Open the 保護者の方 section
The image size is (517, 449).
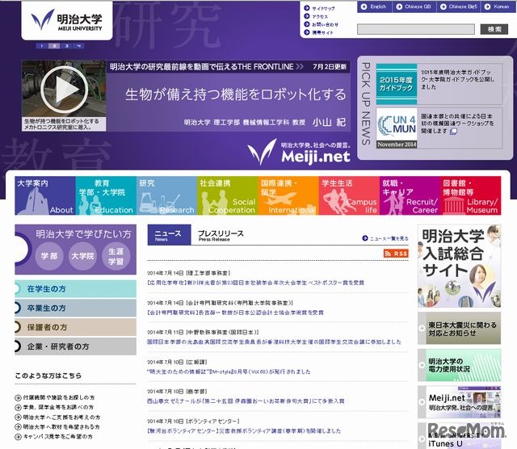[x=75, y=327]
